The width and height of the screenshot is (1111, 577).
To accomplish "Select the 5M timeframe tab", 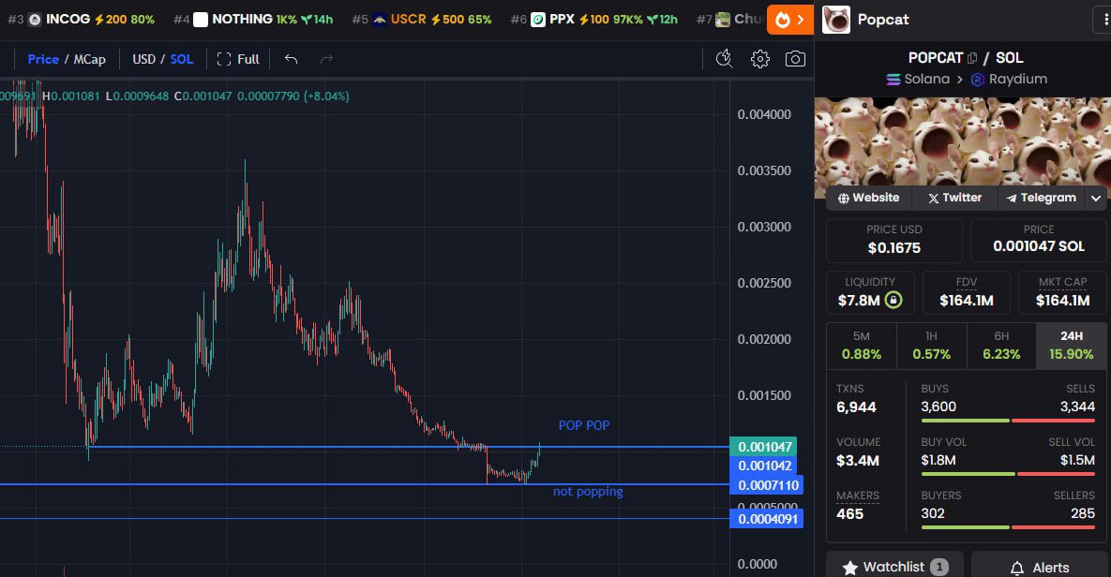I will coord(862,347).
